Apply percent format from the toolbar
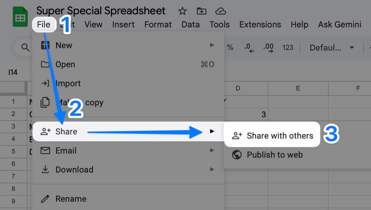Screen dimensions: 371x210 (x=230, y=47)
